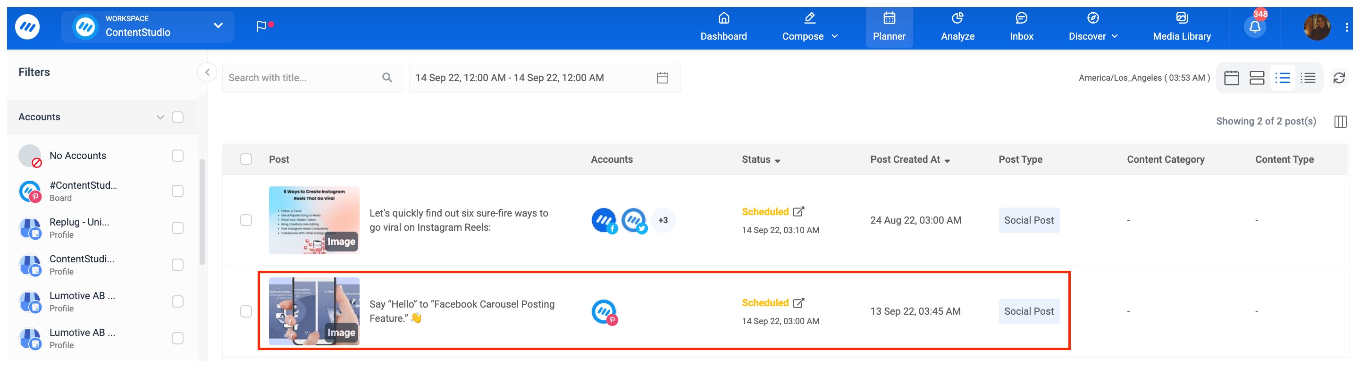
Task: Click the ContentStudio logo icon
Action: click(27, 27)
